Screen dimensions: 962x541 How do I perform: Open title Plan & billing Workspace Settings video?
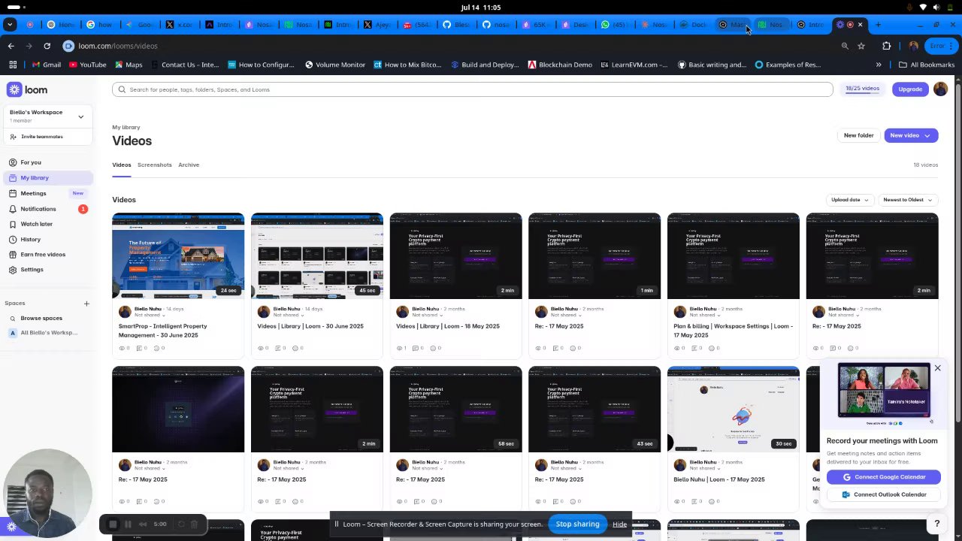pyautogui.click(x=733, y=331)
